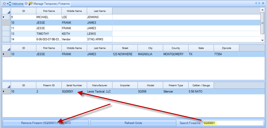
Task: Sort firearms grid by Firearm Type column
Action: tap(176, 86)
